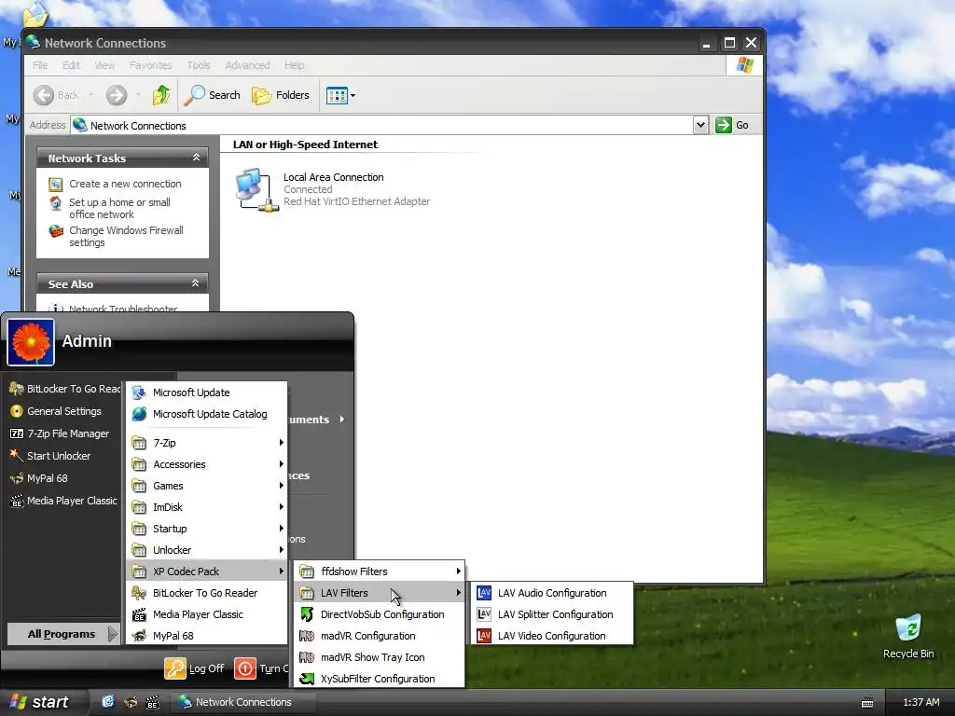Expand the ffdshow Filters submenu

pyautogui.click(x=379, y=571)
